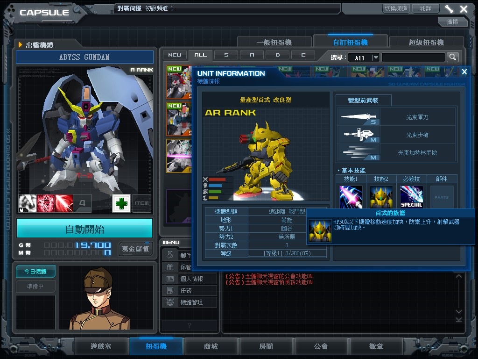Image resolution: width=478 pixels, height=359 pixels.
Task: Click the search text input field
Action: (414, 57)
